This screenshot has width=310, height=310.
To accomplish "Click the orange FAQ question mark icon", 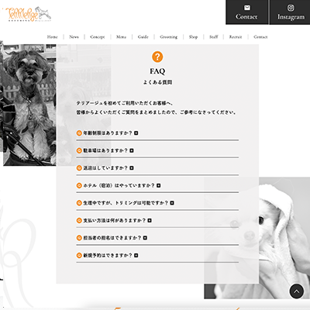I will (x=157, y=57).
